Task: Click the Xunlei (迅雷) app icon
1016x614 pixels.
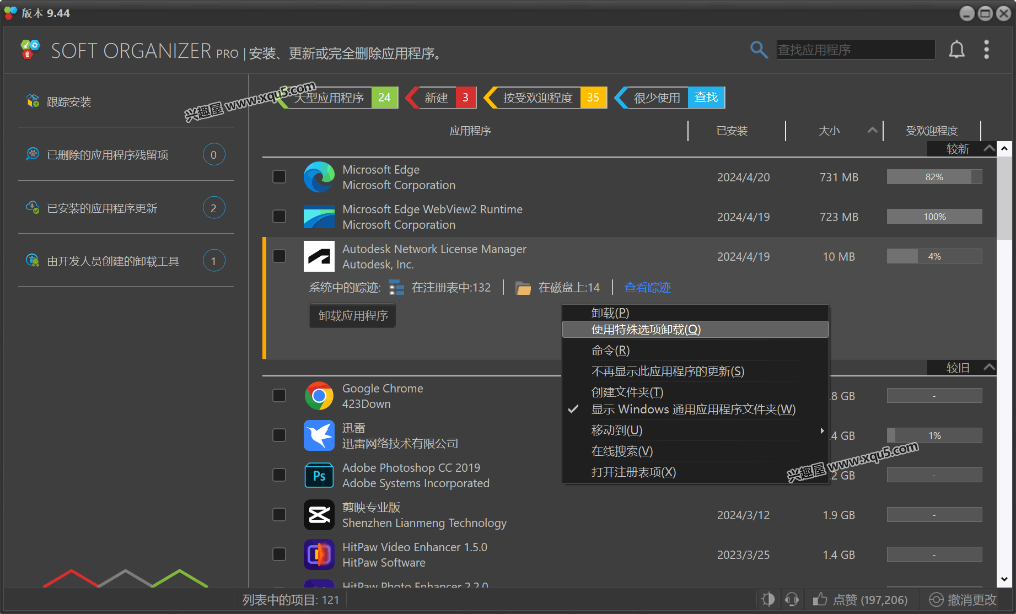Action: click(319, 435)
